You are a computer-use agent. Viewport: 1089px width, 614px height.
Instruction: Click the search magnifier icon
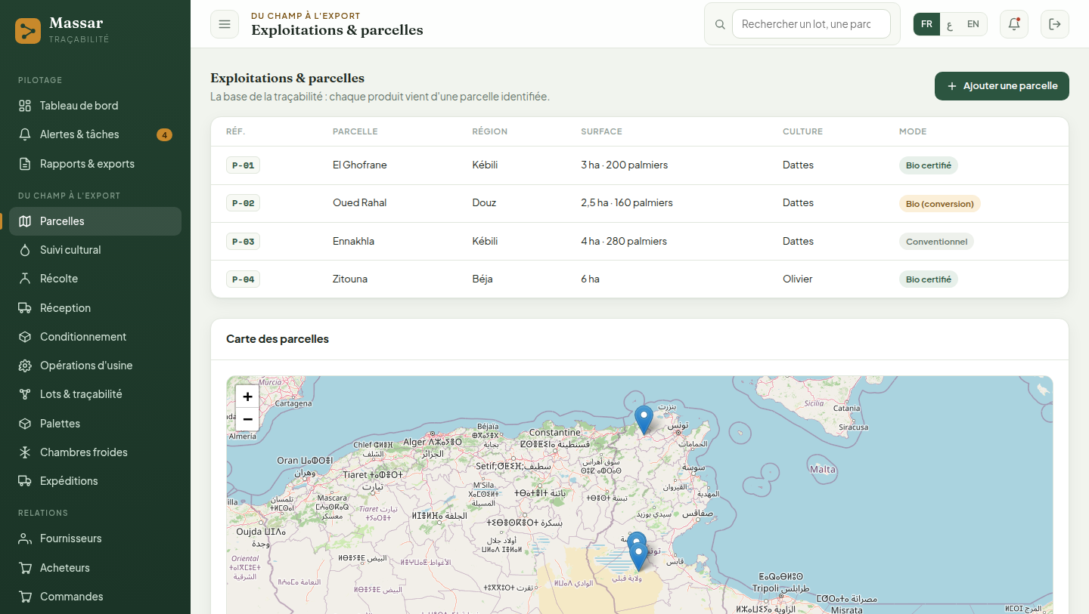[720, 24]
